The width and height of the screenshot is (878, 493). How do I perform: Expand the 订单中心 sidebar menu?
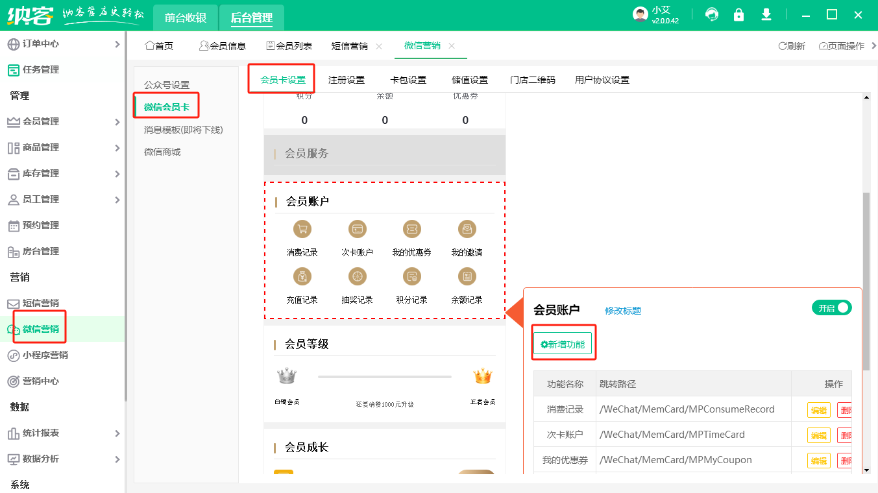(62, 44)
